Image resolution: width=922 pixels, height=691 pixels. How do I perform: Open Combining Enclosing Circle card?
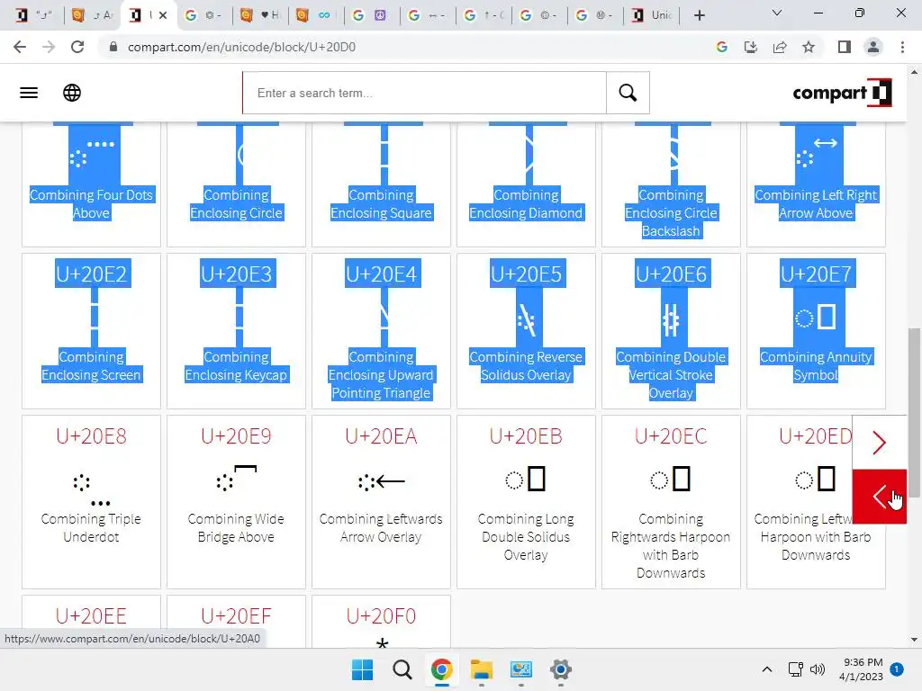[x=236, y=184]
